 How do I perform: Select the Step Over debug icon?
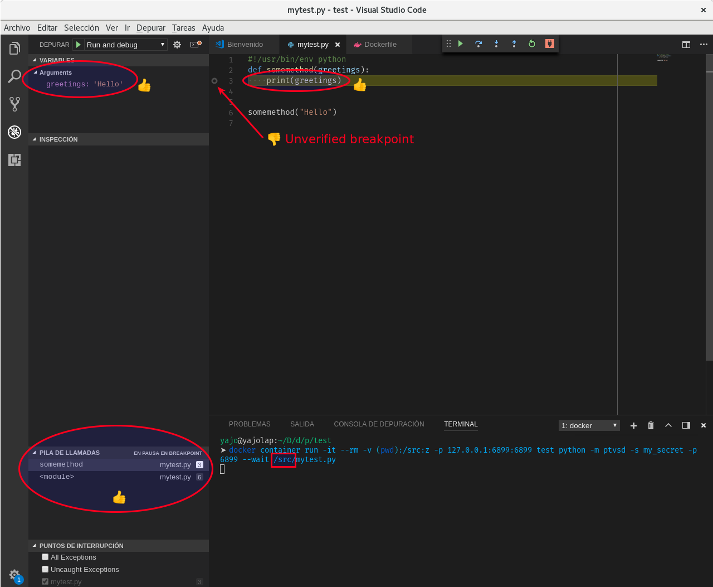478,43
